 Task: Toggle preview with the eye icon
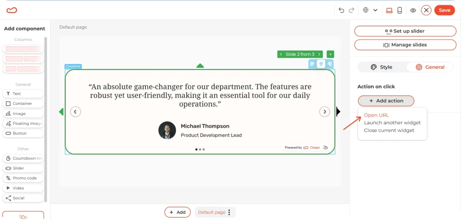pos(413,10)
